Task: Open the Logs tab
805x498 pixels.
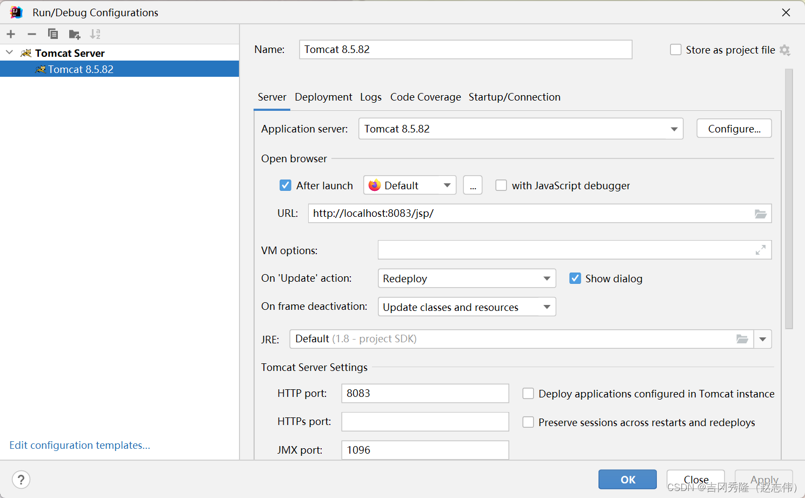Action: [371, 97]
